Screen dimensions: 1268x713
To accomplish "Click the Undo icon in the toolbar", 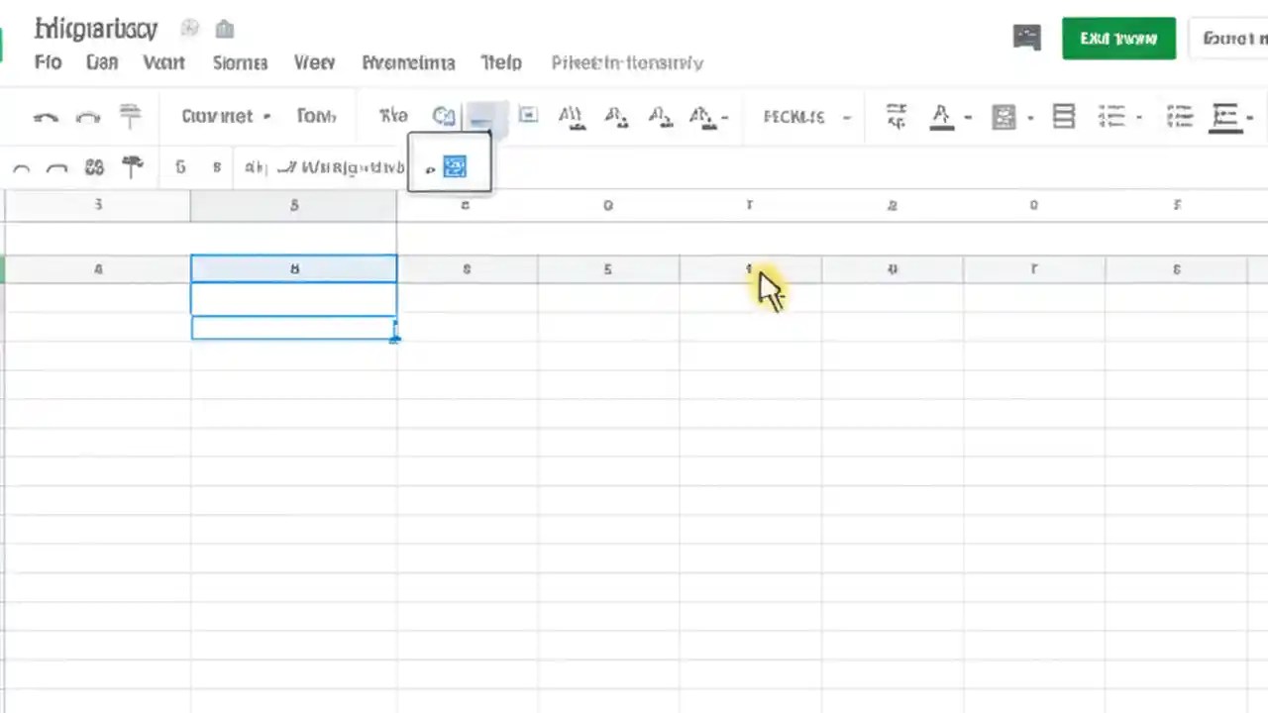I will (x=45, y=116).
